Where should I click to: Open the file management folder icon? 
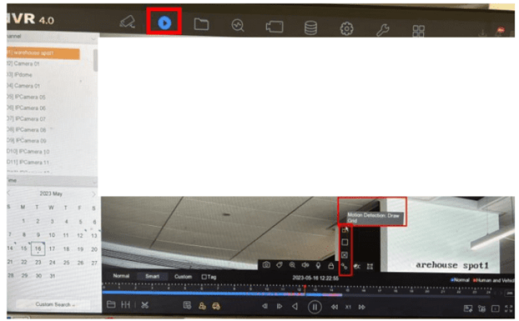pyautogui.click(x=201, y=25)
